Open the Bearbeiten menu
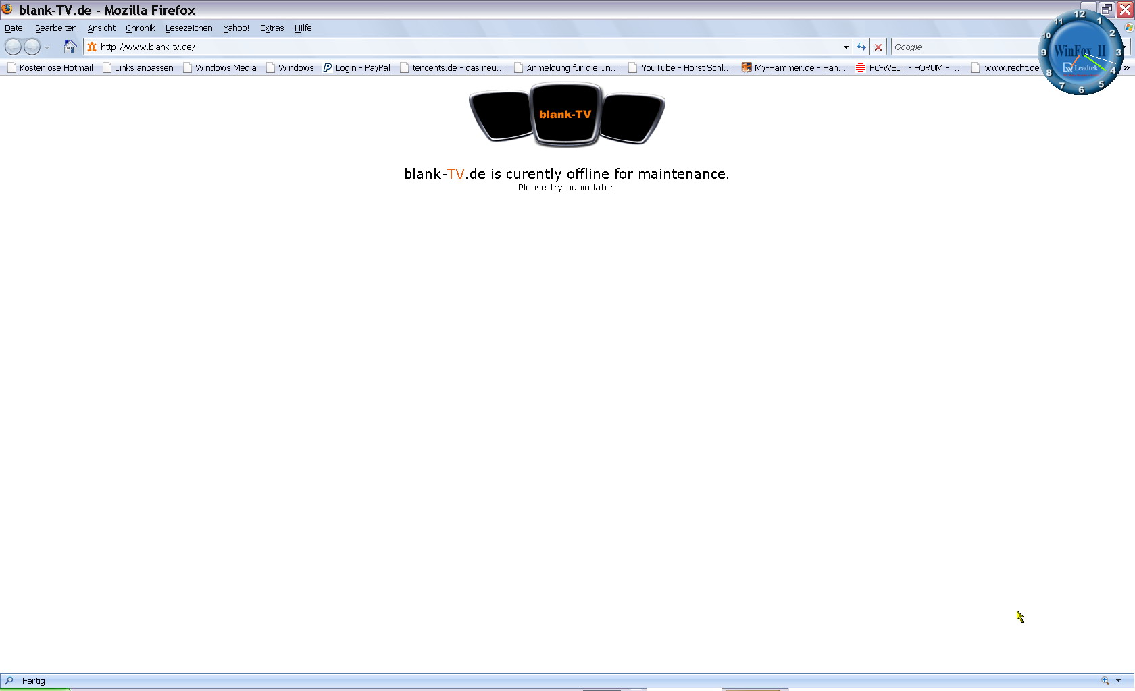This screenshot has height=691, width=1135. click(x=56, y=28)
